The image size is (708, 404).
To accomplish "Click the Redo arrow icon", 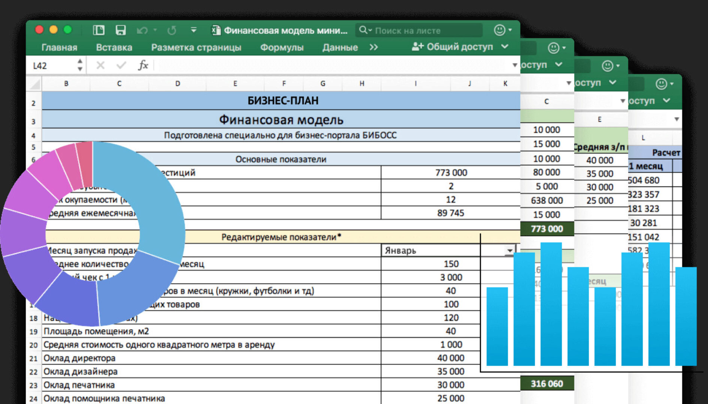I will point(172,30).
